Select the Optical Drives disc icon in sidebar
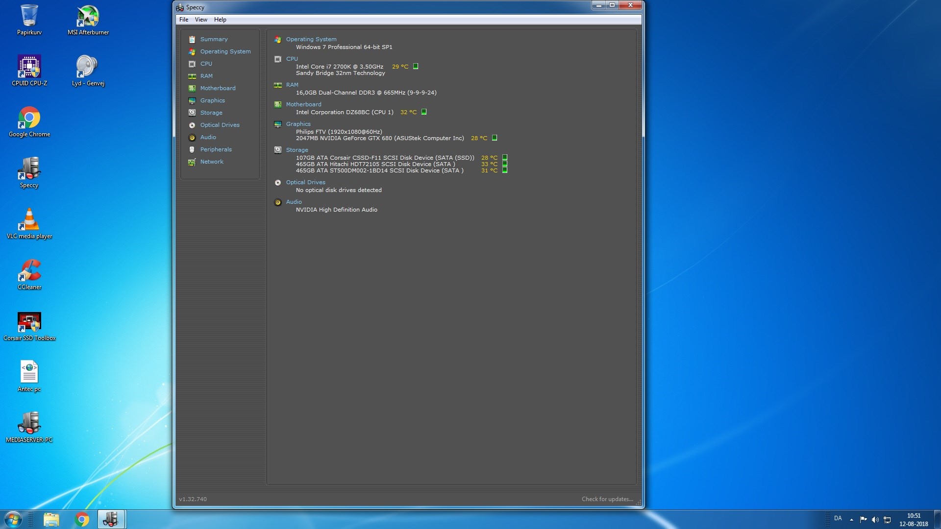Screen dimensions: 941x529 [192, 125]
